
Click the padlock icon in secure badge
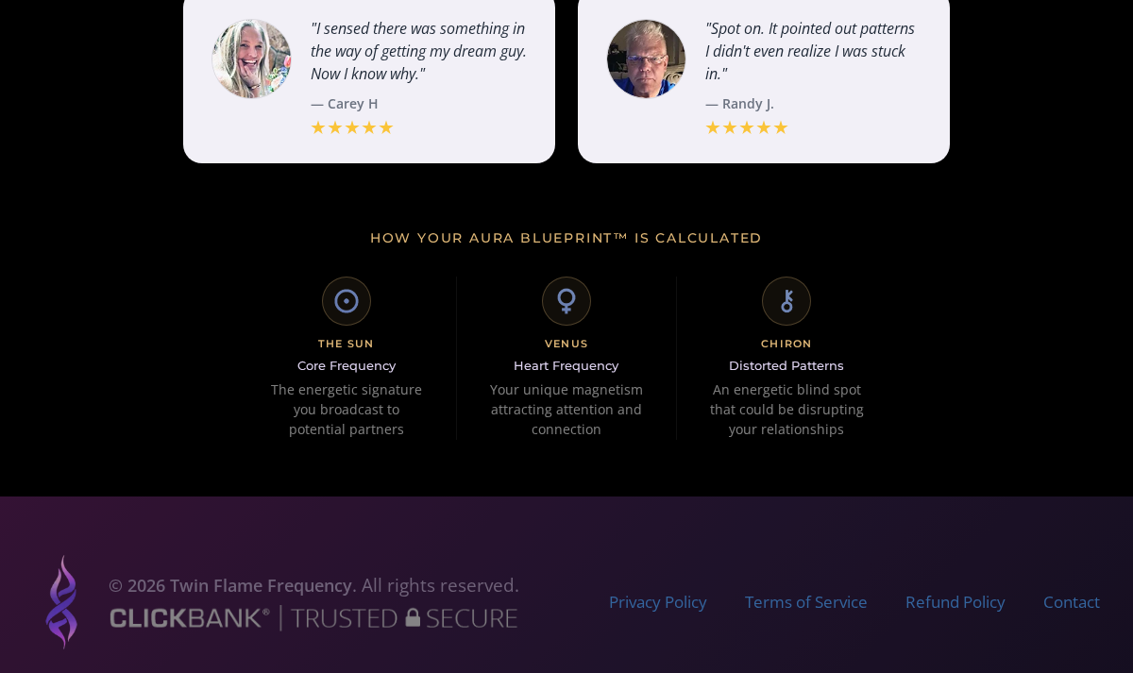click(x=413, y=617)
